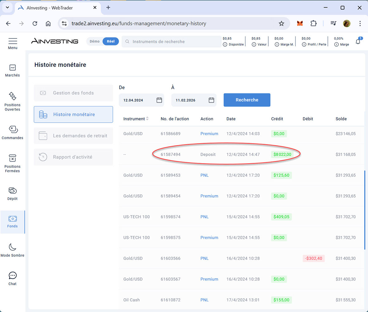
Task: Select the Réel account toggle
Action: pyautogui.click(x=111, y=41)
